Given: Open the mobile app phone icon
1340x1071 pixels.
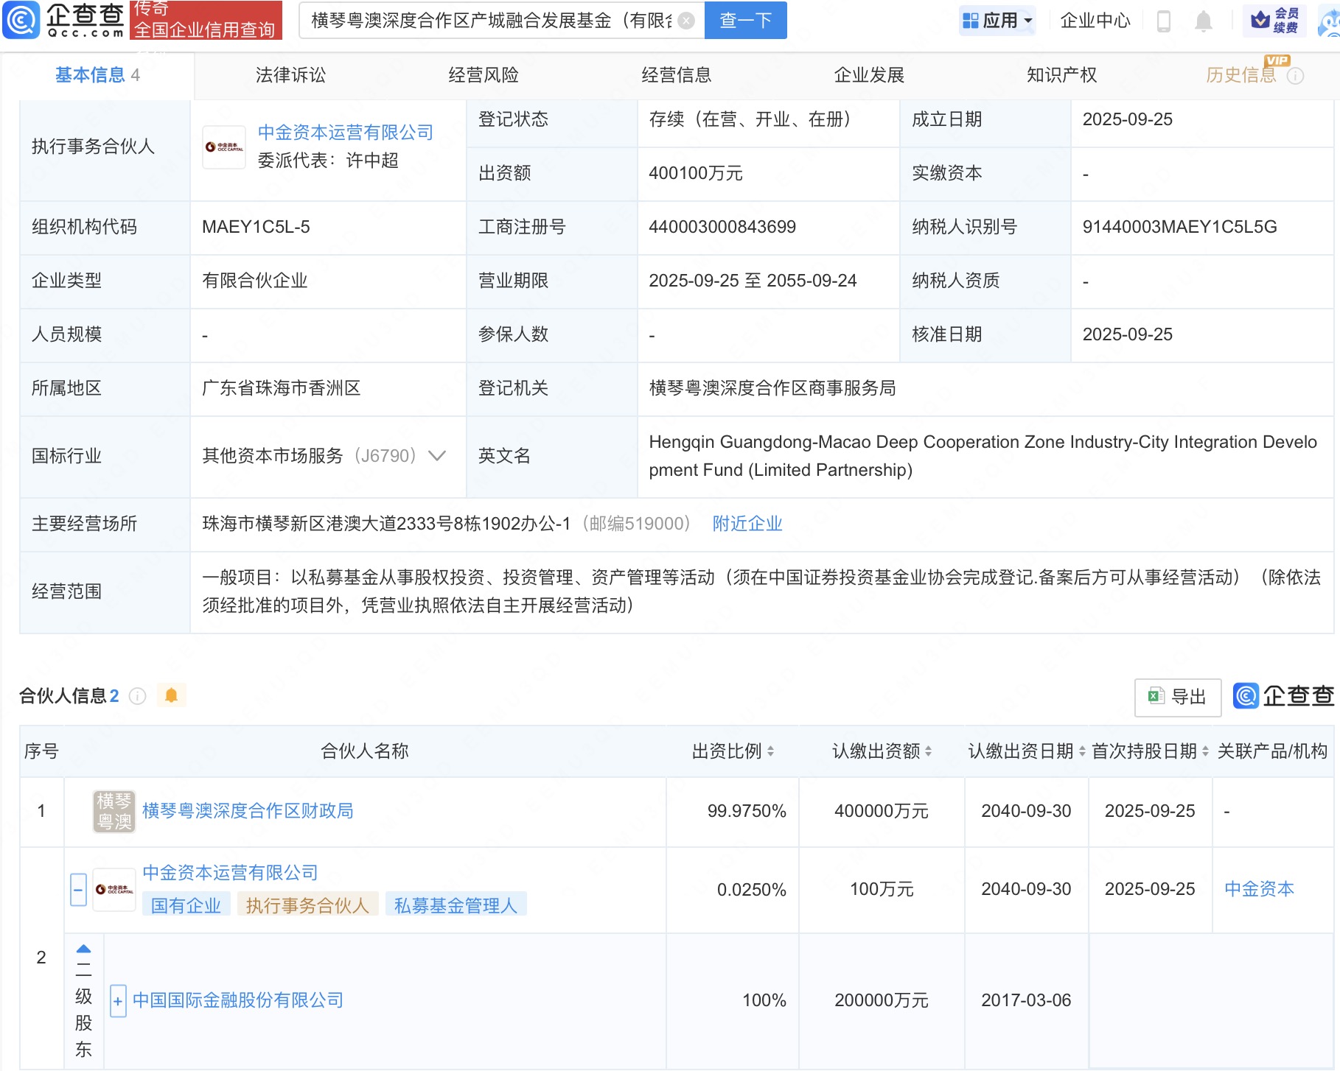Looking at the screenshot, I should click(1164, 21).
